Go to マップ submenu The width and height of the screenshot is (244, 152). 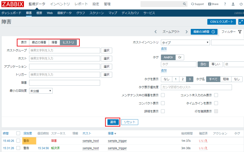click(113, 13)
